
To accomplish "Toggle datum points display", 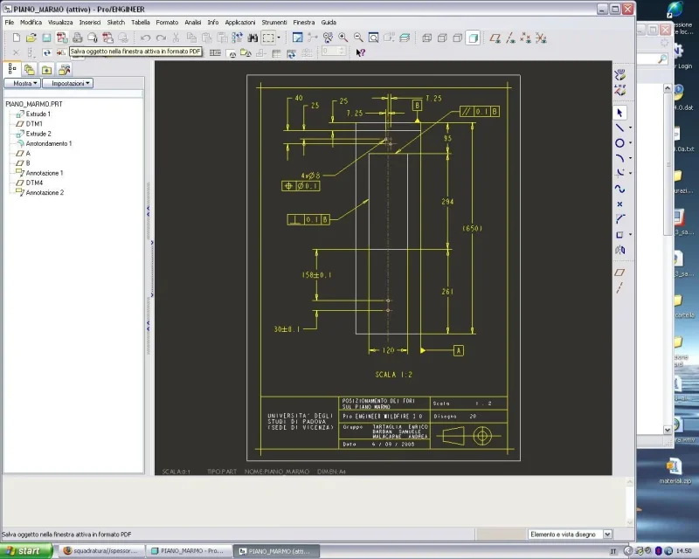I will tap(526, 38).
